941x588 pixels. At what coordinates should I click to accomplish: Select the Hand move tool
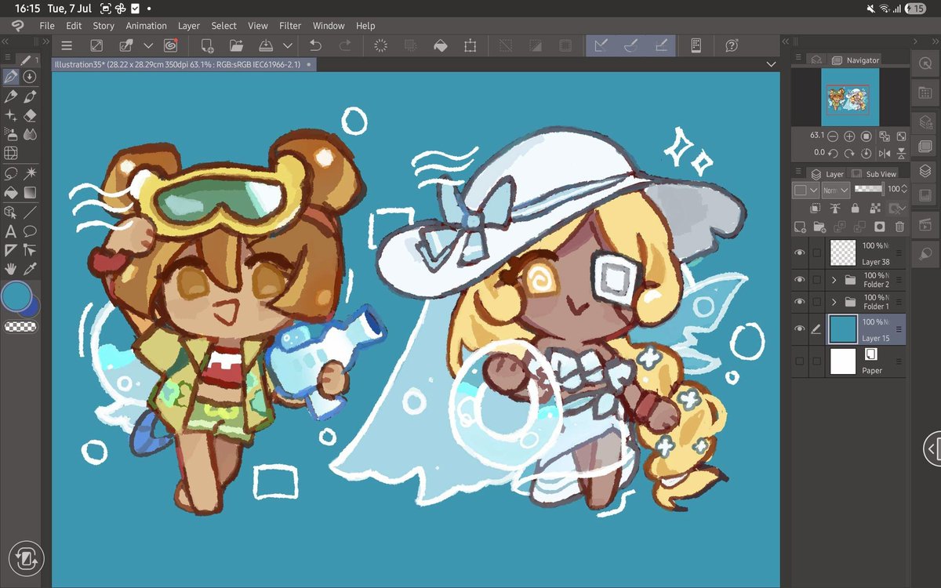click(11, 269)
